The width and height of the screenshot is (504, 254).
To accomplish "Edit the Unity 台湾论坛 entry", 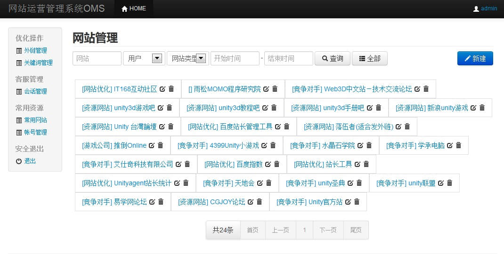I will click(162, 127).
